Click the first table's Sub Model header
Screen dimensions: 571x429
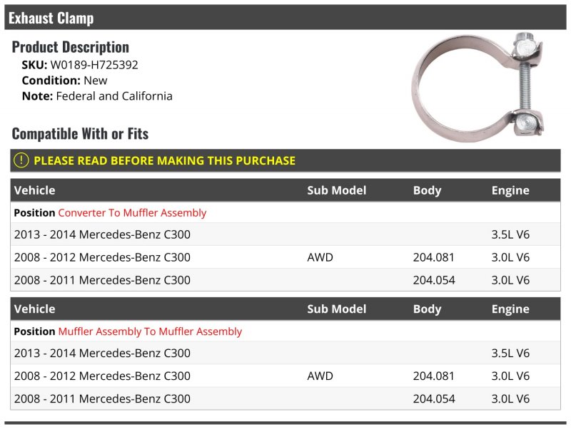point(336,190)
